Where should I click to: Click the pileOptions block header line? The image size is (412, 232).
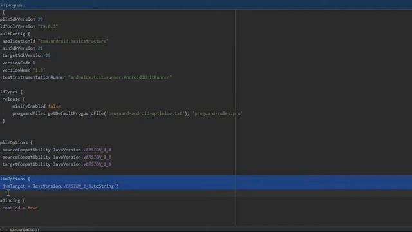coord(16,142)
